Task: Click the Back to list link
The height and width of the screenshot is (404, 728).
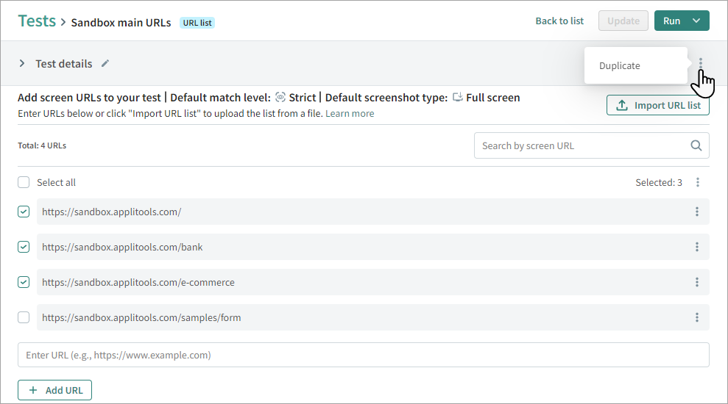Action: click(x=559, y=21)
